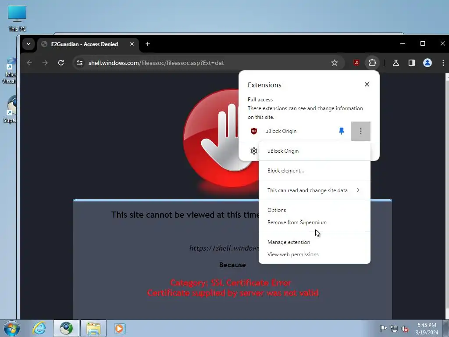
Task: View site information icon in address bar
Action: (x=80, y=63)
